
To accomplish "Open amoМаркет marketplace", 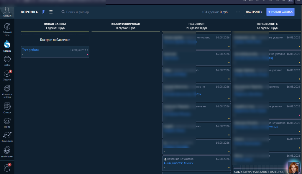I will pyautogui.click(x=7, y=152).
